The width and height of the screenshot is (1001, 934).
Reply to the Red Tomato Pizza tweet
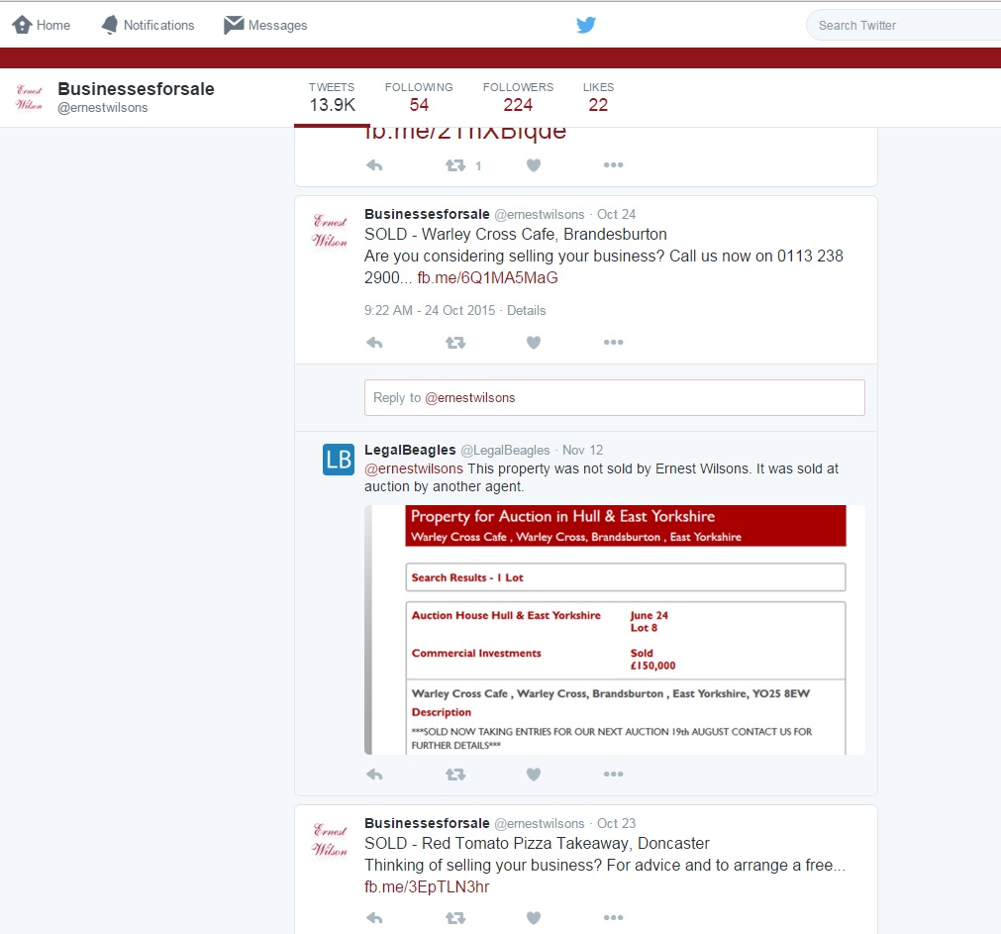point(374,918)
